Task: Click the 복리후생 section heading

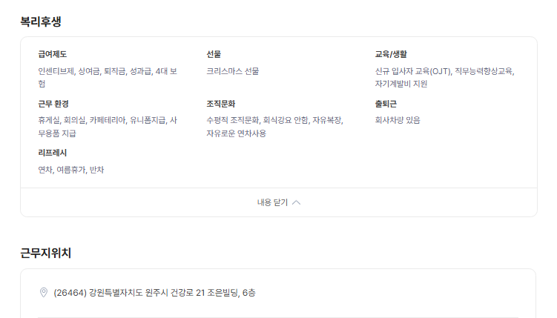Action: coord(41,21)
